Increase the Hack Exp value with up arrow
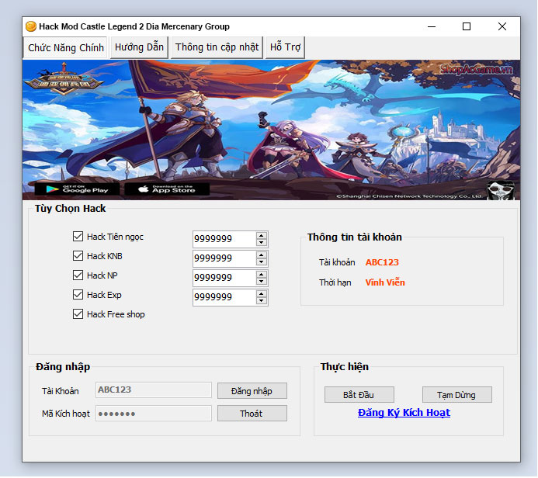538x478 pixels. click(x=261, y=294)
